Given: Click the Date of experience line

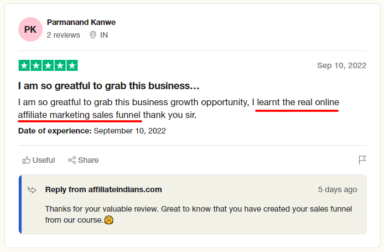Looking at the screenshot, I should pyautogui.click(x=92, y=131).
